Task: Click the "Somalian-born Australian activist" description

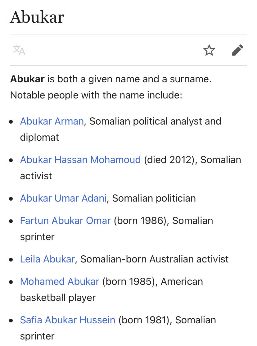Action: coord(155,259)
